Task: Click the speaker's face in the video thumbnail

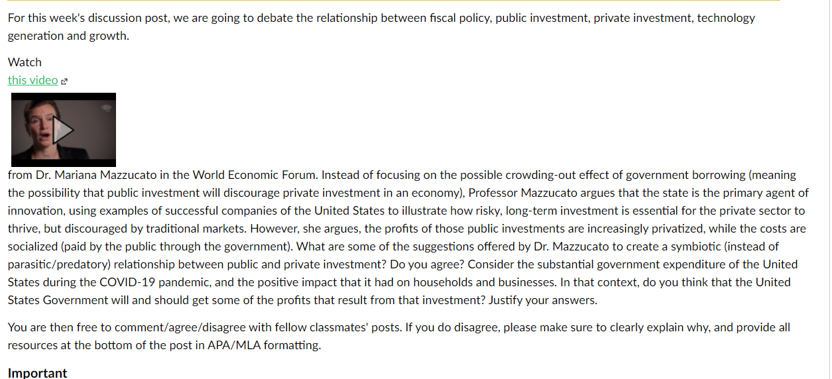Action: [x=42, y=127]
